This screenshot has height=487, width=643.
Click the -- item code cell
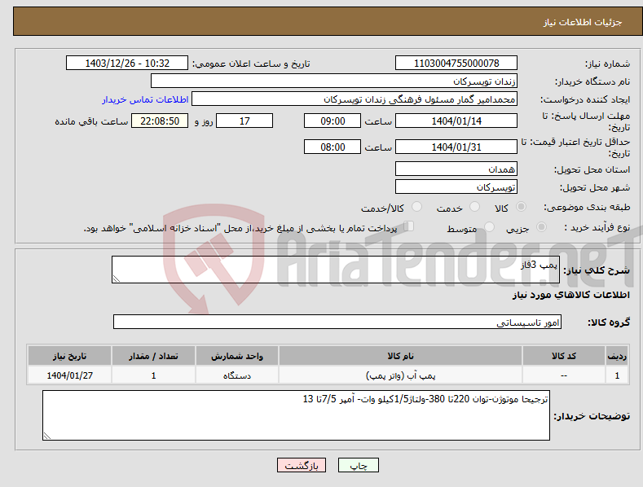[564, 375]
